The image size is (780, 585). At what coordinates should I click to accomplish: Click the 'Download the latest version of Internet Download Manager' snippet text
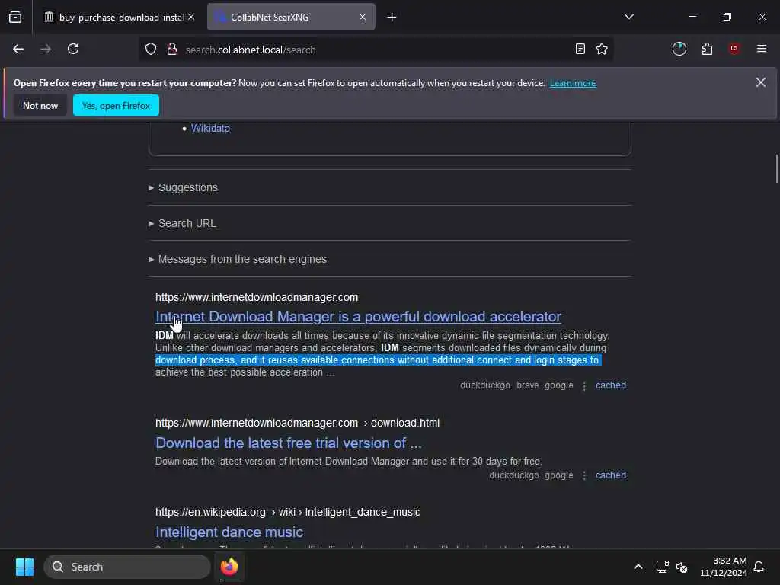coord(348,461)
